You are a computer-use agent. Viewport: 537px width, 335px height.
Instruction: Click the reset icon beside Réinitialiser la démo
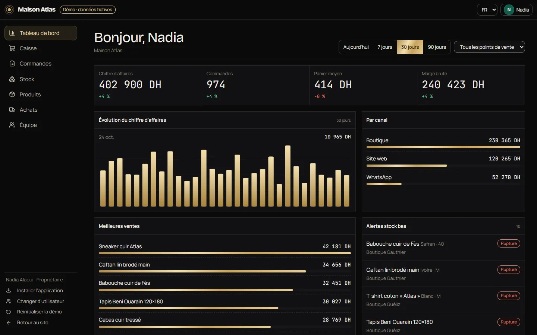tap(9, 312)
